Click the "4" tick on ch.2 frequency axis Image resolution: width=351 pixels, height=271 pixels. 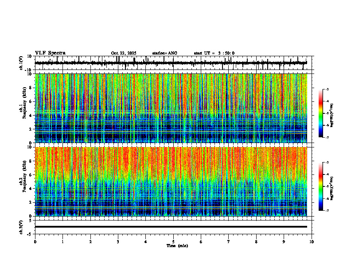pyautogui.click(x=31, y=189)
